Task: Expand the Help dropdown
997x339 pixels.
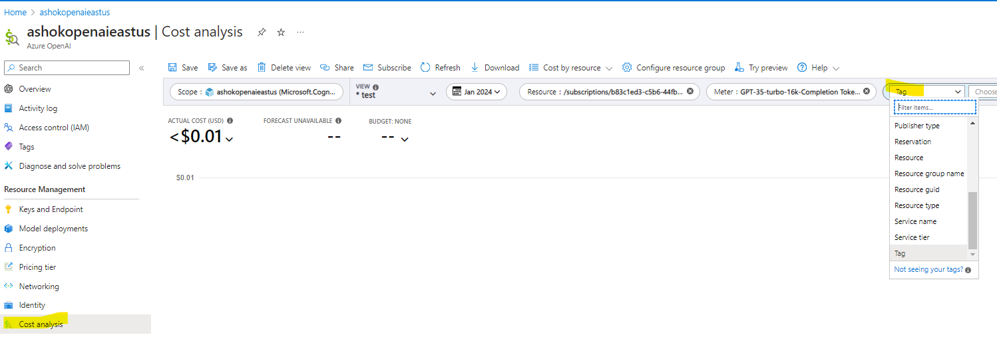Action: click(819, 68)
